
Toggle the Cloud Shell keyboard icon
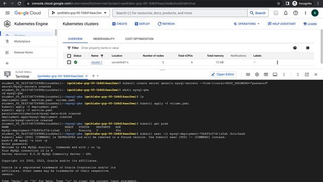(248, 74)
